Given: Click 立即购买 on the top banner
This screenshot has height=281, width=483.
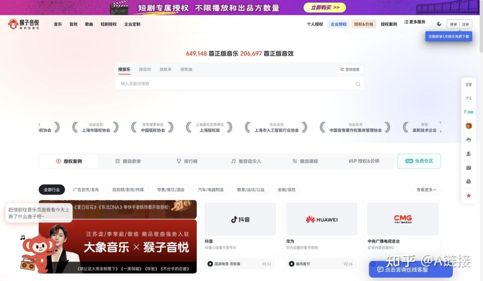Looking at the screenshot, I should 325,8.
